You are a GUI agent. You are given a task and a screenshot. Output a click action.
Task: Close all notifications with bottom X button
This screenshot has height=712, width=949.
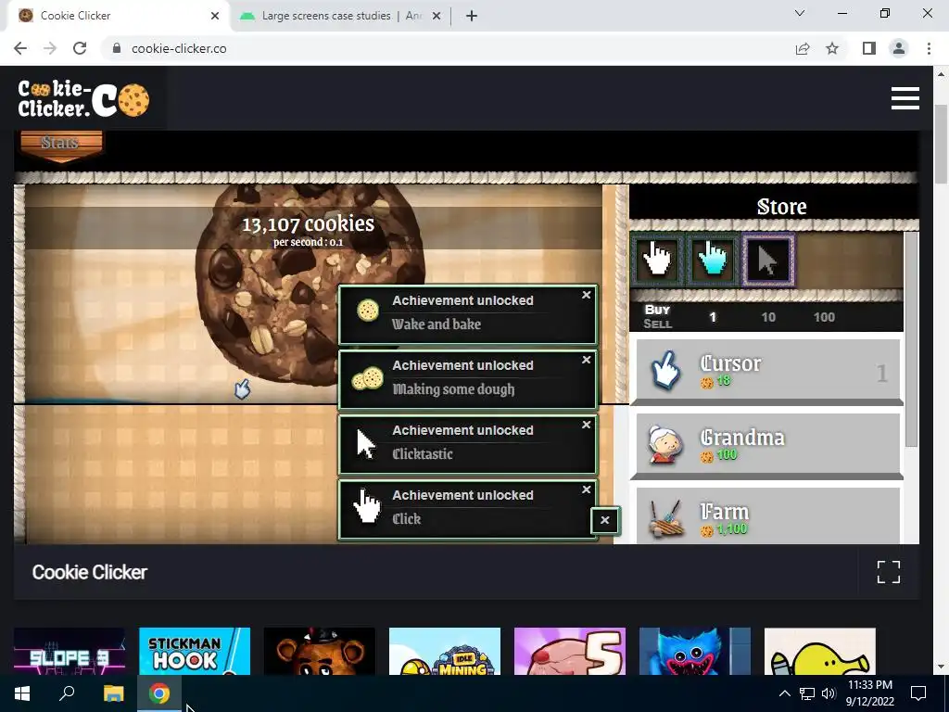604,520
